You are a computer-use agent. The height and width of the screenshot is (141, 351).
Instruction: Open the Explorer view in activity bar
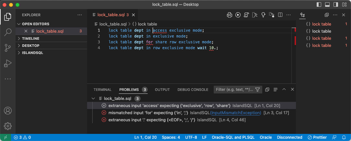point(8,17)
